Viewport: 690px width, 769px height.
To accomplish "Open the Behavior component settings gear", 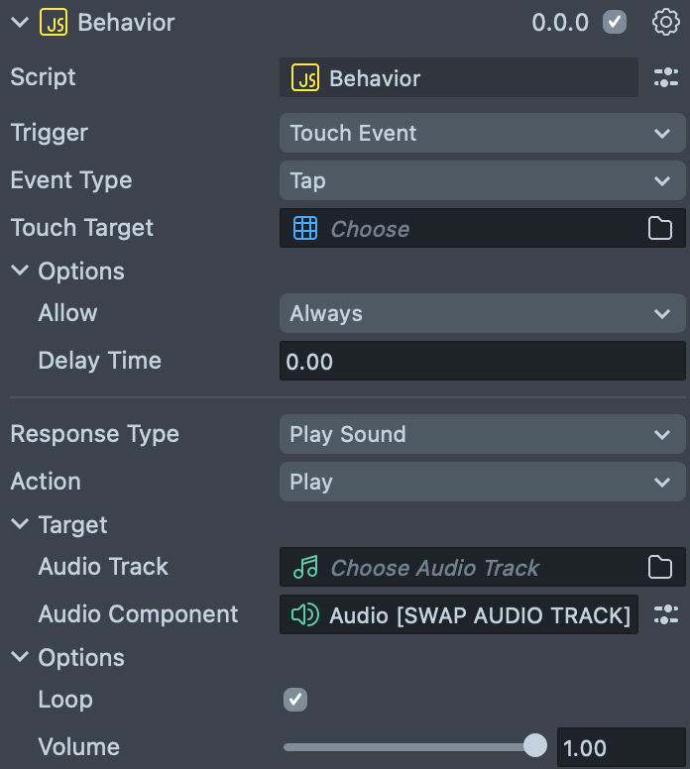I will 666,22.
